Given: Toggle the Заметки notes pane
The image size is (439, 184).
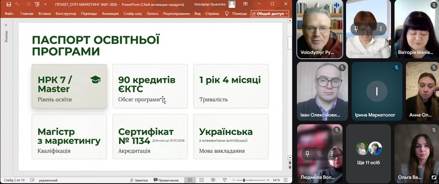Looking at the screenshot, I should tap(139, 180).
